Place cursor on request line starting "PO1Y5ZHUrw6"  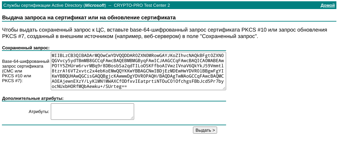tap(138, 66)
